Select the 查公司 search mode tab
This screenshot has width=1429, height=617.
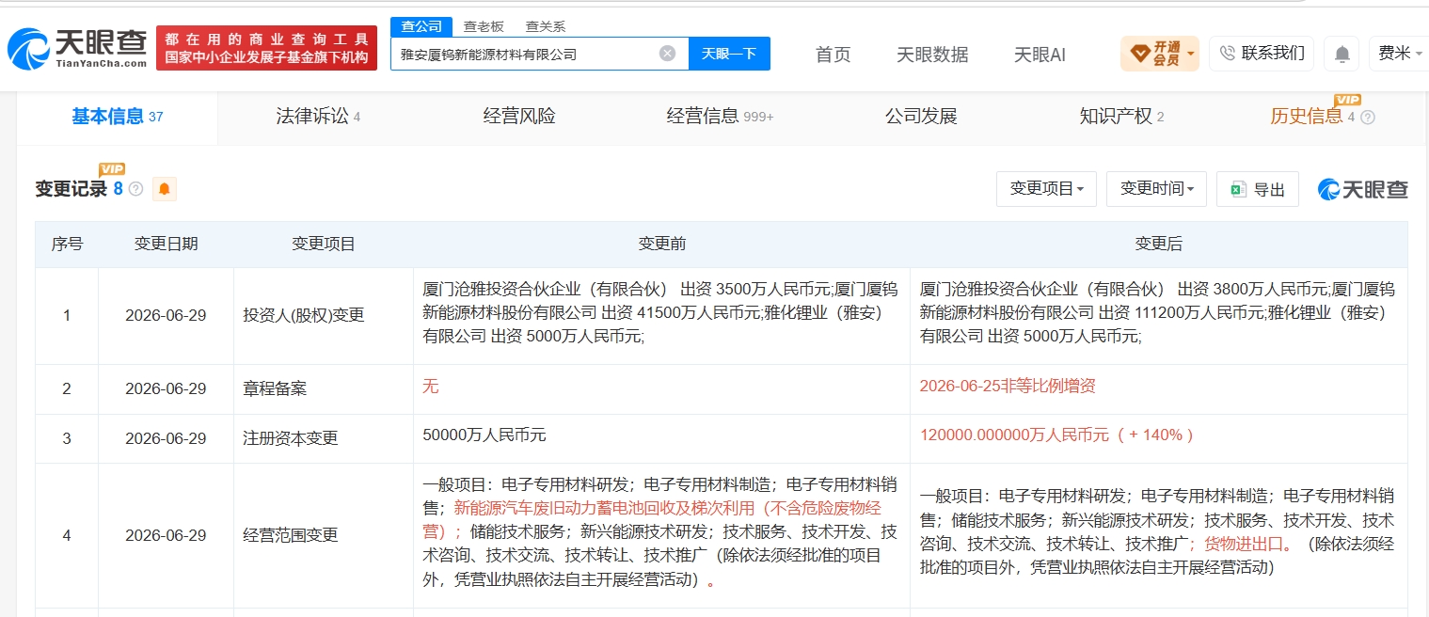point(421,26)
